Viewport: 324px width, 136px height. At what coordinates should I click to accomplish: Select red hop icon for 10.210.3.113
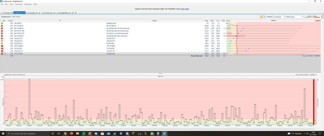coord(2,51)
